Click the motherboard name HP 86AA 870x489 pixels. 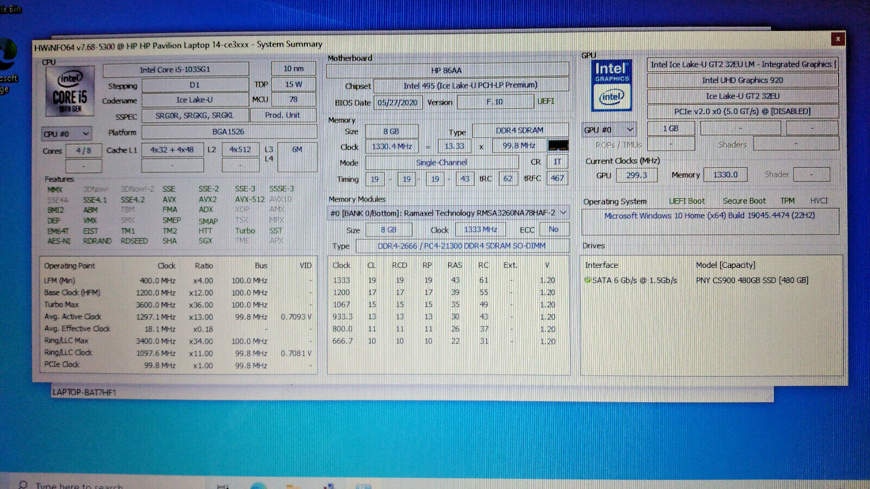pos(447,70)
